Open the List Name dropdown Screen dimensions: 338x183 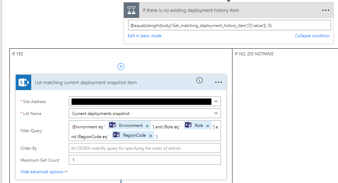tap(216, 114)
